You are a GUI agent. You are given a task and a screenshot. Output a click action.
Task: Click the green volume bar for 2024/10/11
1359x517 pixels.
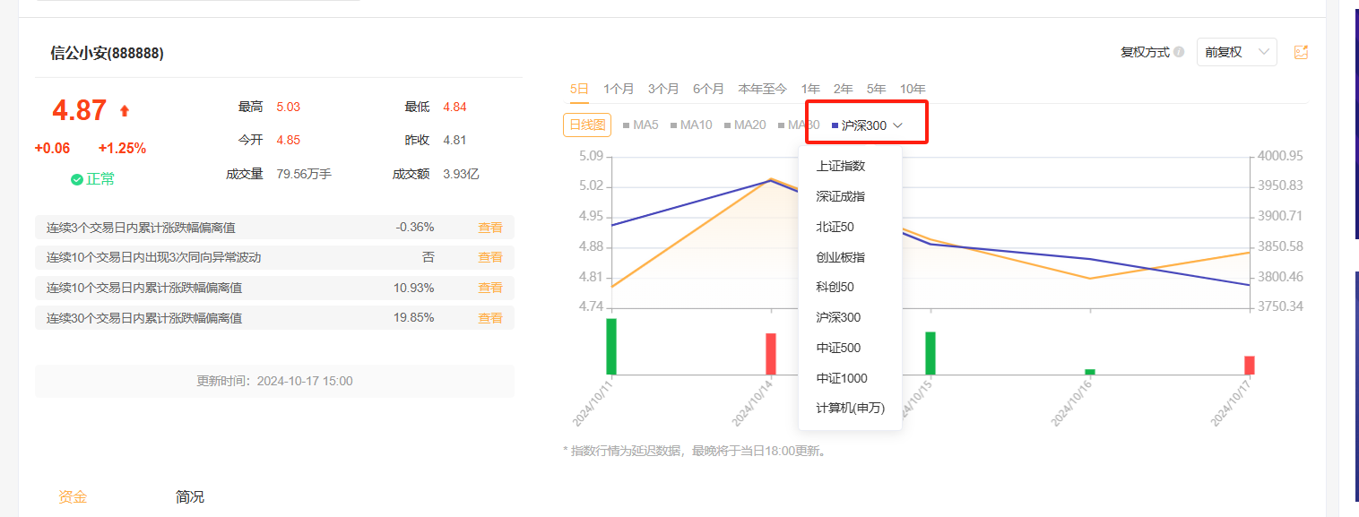(611, 347)
